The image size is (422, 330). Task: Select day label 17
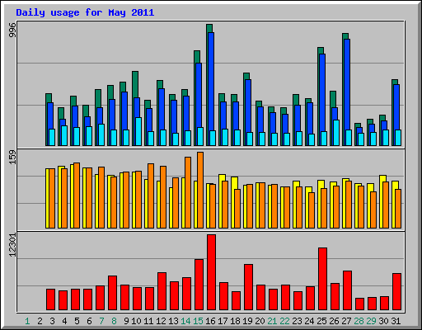click(x=223, y=321)
